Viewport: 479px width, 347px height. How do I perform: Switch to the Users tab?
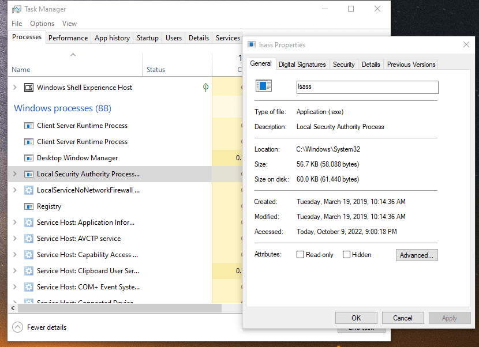click(174, 38)
